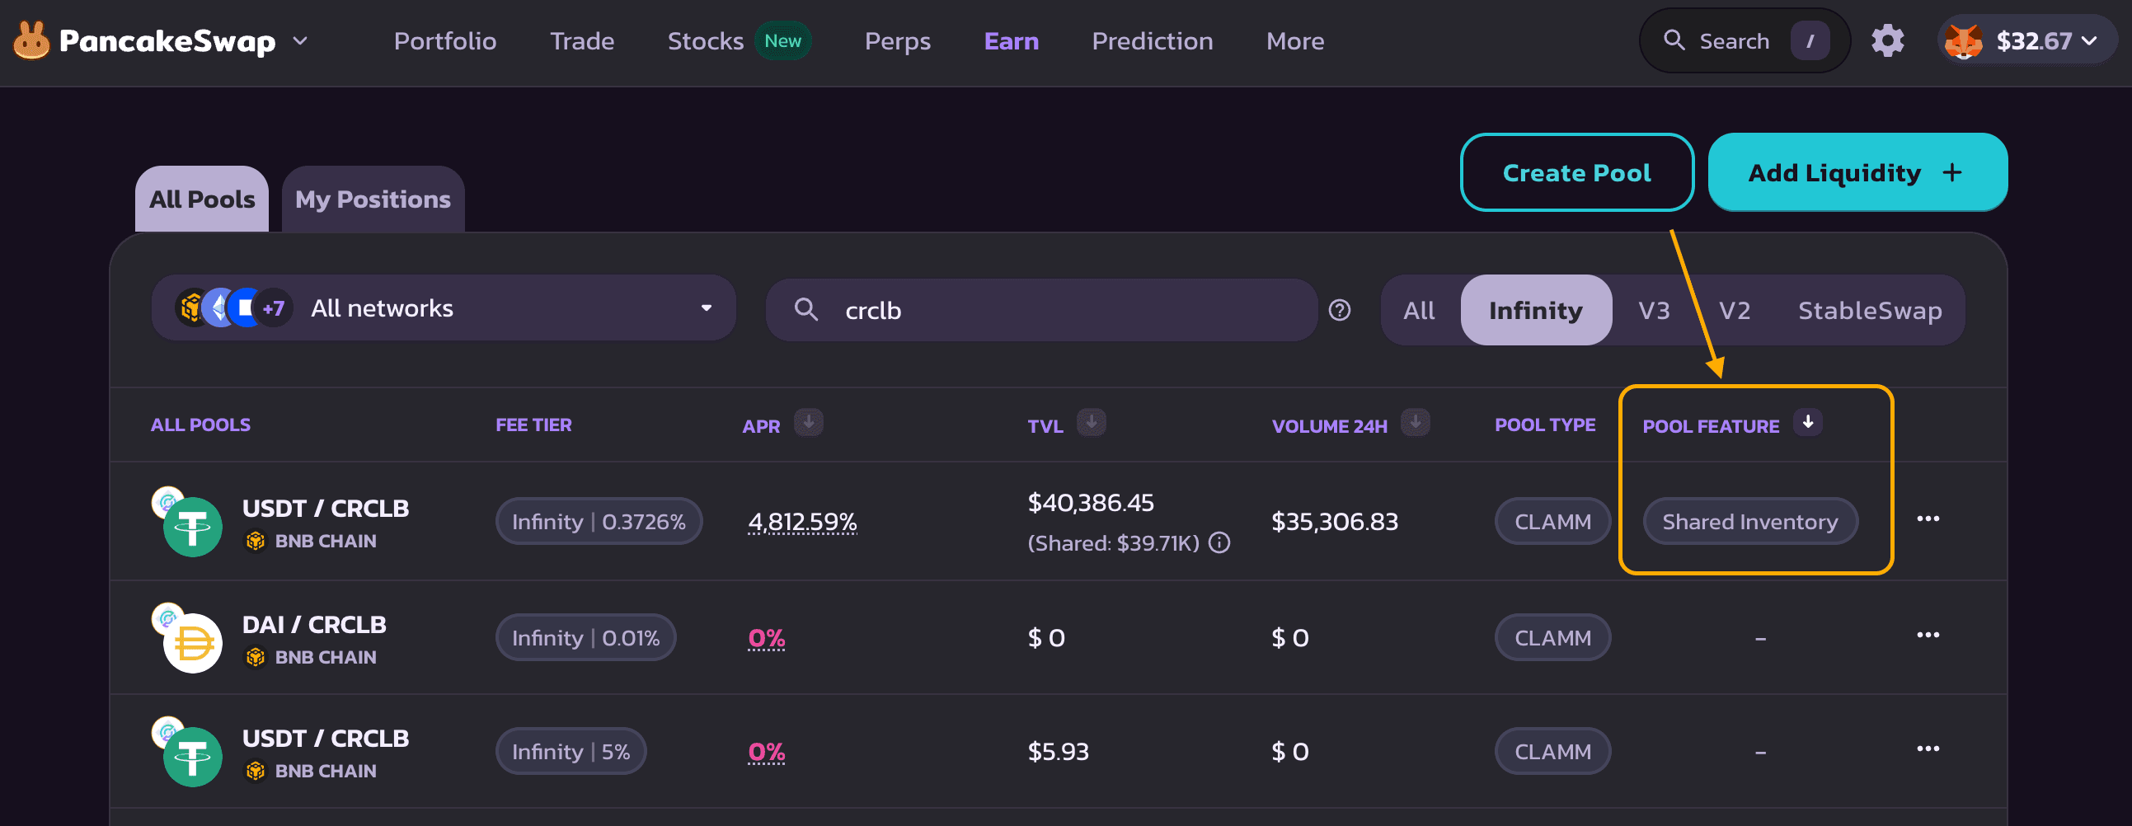Viewport: 2132px width, 826px height.
Task: Click the Add Liquidity button
Action: 1857,172
